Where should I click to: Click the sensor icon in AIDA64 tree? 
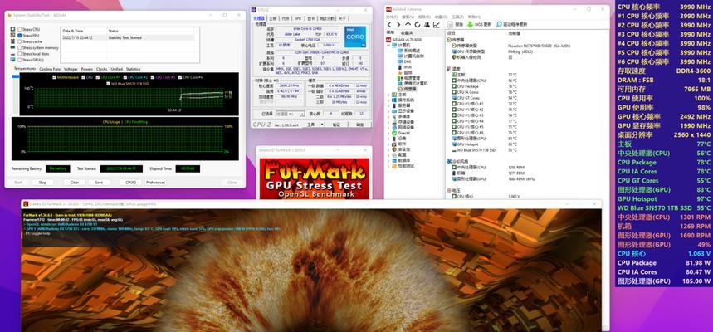(x=401, y=89)
